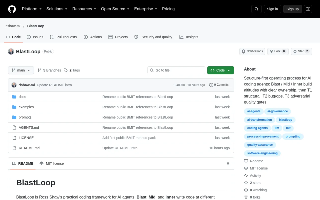This screenshot has height=200, width=320.
Task: Click the Sign in button
Action: pyautogui.click(x=272, y=9)
